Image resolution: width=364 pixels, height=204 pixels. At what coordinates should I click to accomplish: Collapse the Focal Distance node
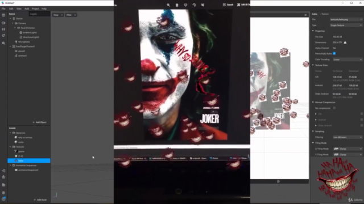point(15,28)
